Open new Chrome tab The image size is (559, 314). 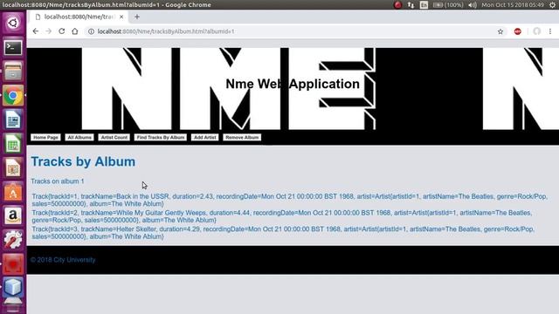pos(137,17)
